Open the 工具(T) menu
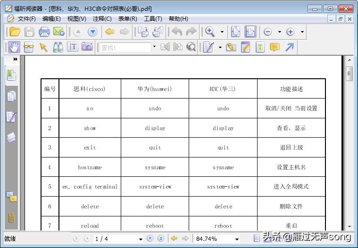Image resolution: width=358 pixels, height=248 pixels. coord(153,19)
